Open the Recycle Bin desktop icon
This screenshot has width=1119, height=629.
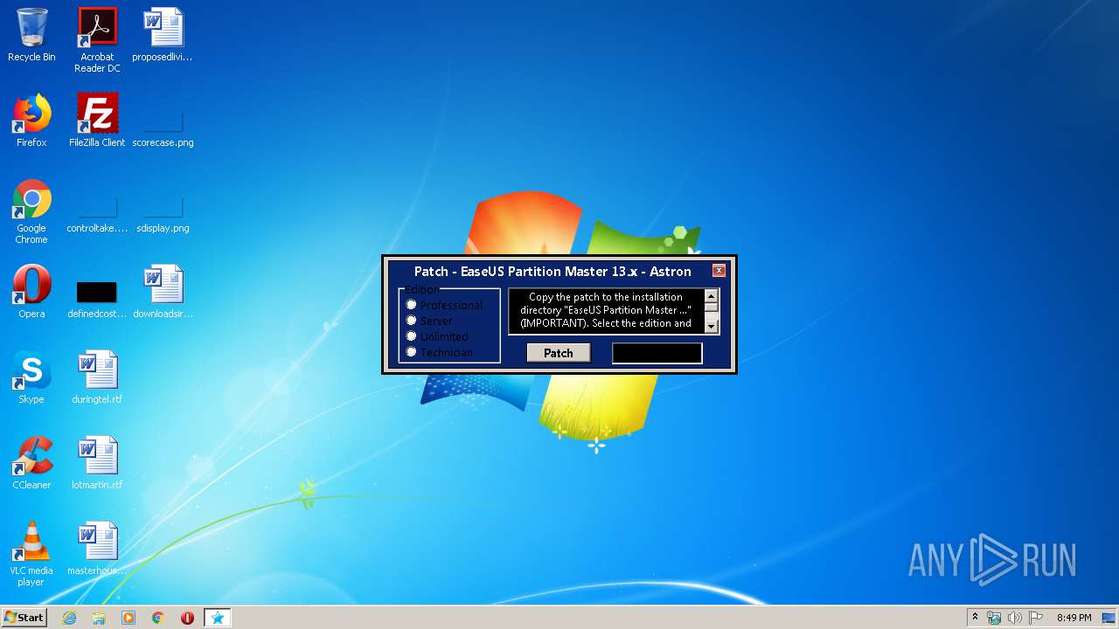pyautogui.click(x=31, y=35)
